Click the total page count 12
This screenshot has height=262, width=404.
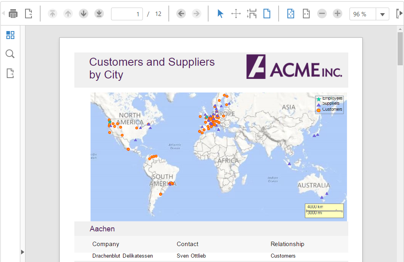[158, 14]
